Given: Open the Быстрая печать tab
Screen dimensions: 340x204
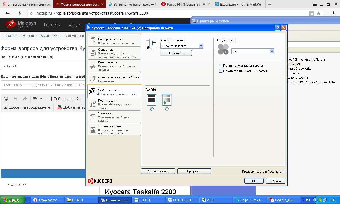Looking at the screenshot, I should [x=114, y=40].
